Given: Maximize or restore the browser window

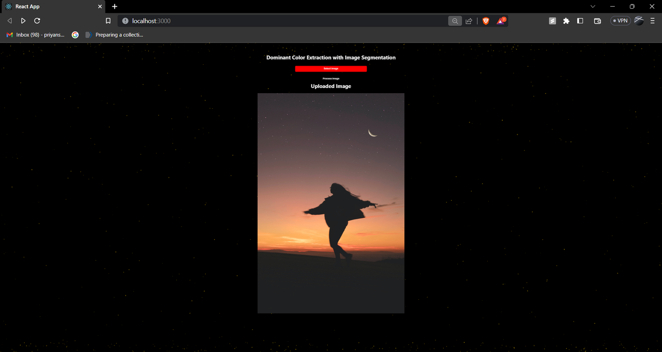Looking at the screenshot, I should tap(632, 6).
